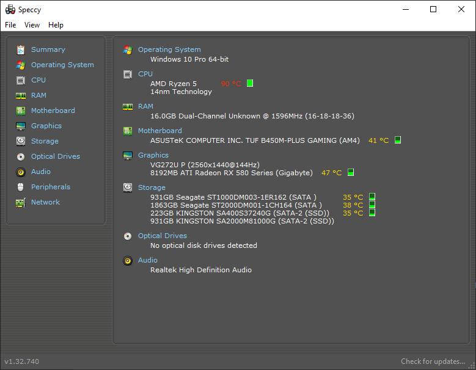Open Peripherals in the sidebar

point(51,187)
